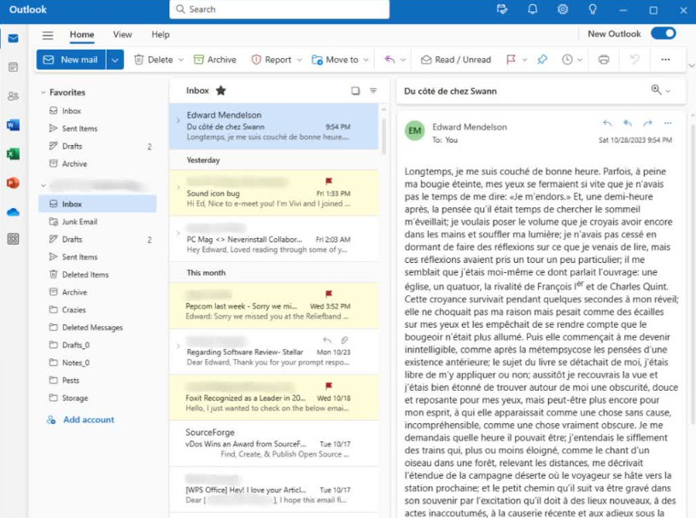The image size is (696, 518).
Task: Select Deleted Items folder
Action: click(97, 275)
